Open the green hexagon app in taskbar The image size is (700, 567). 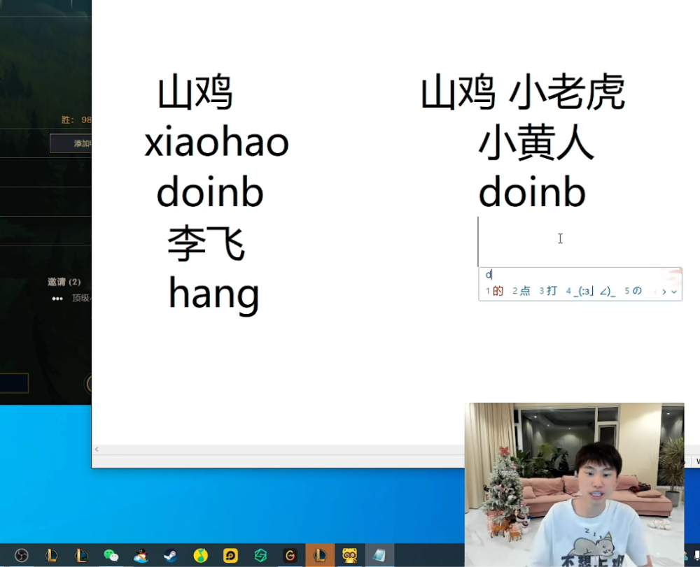point(260,556)
